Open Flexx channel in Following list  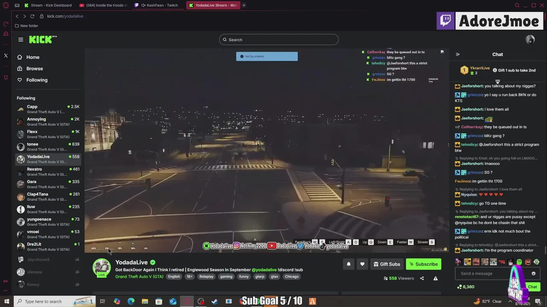(x=48, y=134)
